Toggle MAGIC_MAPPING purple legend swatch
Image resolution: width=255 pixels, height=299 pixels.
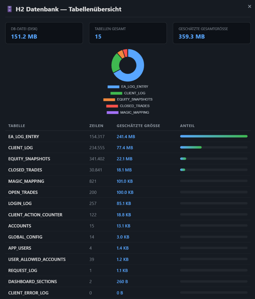[112, 112]
